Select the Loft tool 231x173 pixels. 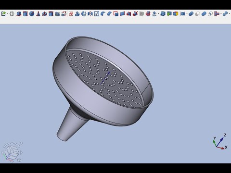click(128, 14)
